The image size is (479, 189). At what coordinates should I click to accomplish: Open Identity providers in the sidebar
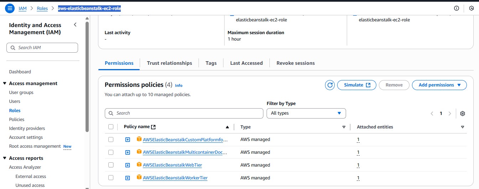(x=27, y=128)
